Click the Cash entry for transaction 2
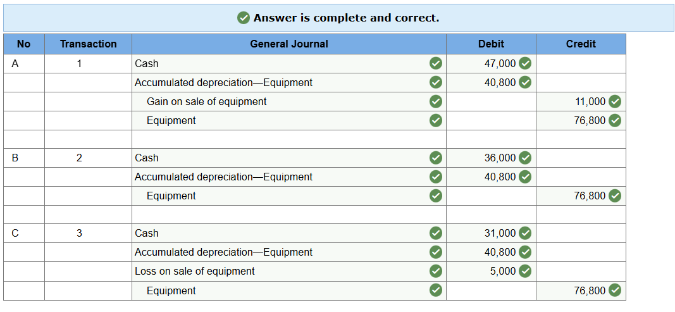Screen dimensions: 675x312 click(147, 158)
